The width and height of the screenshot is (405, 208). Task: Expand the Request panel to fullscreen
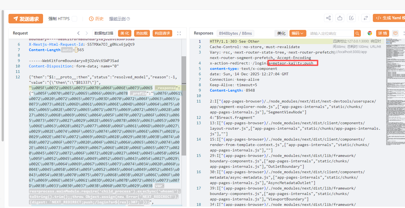179,33
